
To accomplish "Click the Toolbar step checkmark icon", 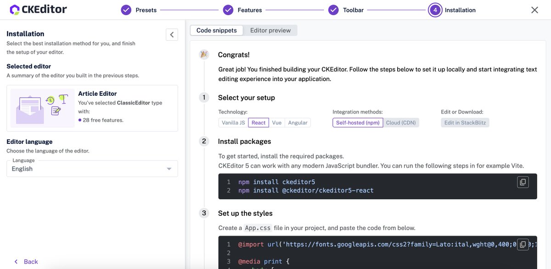I will pyautogui.click(x=334, y=10).
